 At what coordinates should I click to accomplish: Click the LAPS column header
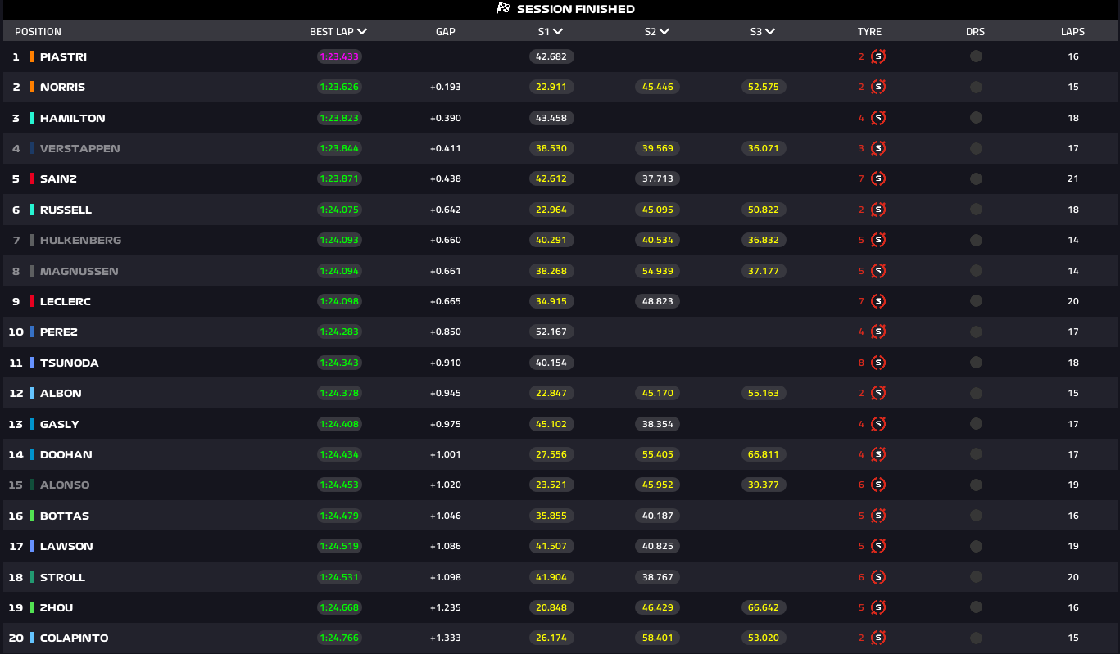point(1072,32)
